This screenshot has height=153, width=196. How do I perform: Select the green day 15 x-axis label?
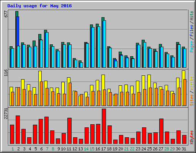click(92, 149)
